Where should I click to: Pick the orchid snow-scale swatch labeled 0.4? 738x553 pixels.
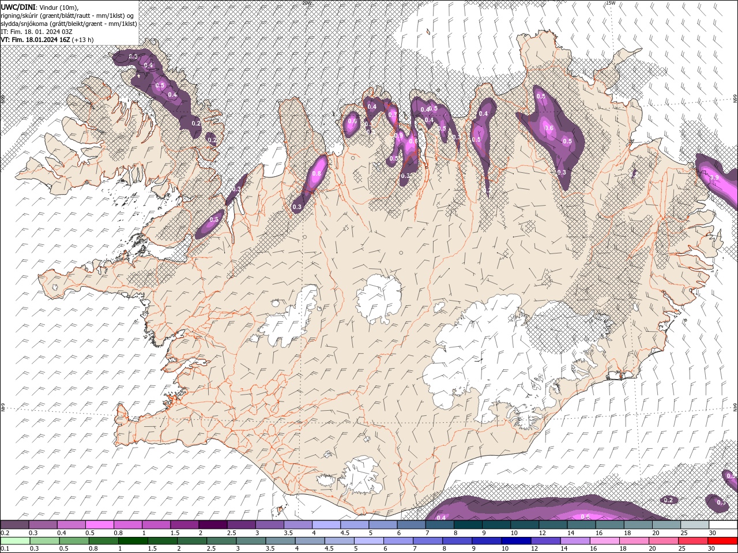pyautogui.click(x=71, y=525)
